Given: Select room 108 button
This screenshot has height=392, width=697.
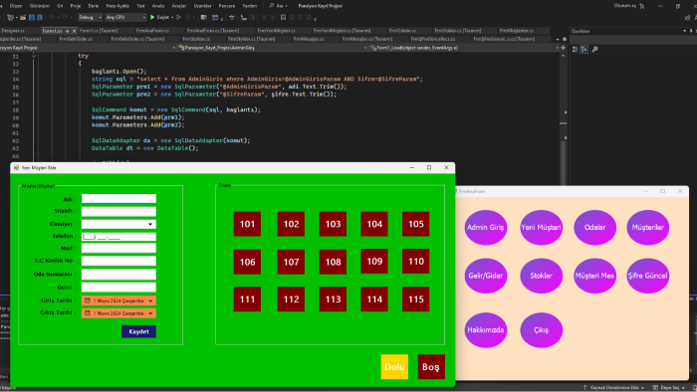Looking at the screenshot, I should click(x=333, y=262).
